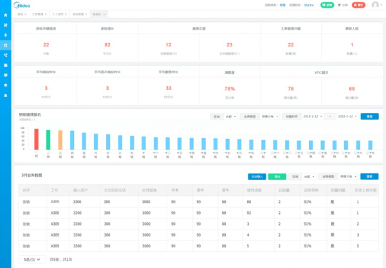The image size is (386, 268).
Task: Close the last open tab using its X
Action: tap(105, 13)
